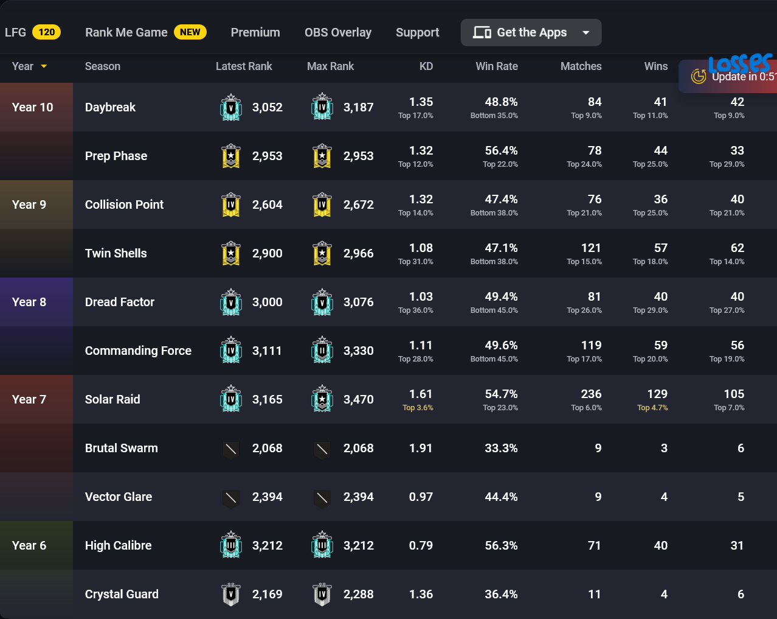Select the Year 10 group cell
The height and width of the screenshot is (619, 777).
[36, 107]
